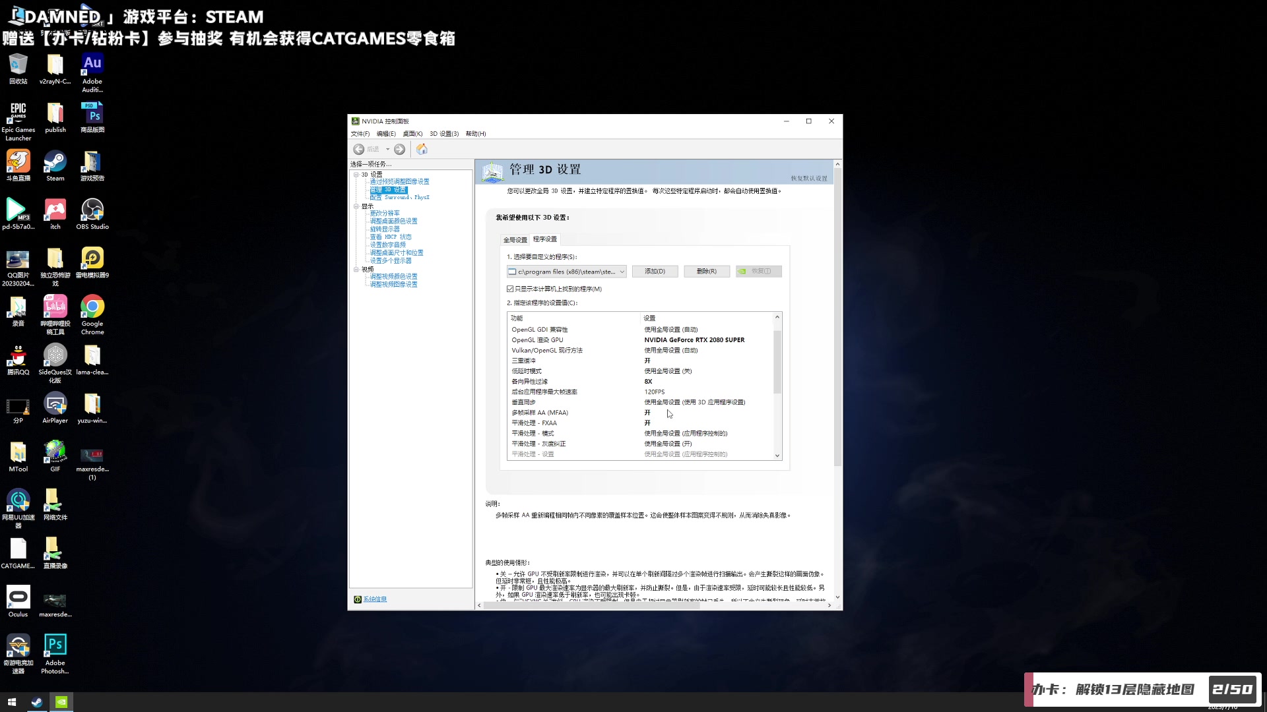The width and height of the screenshot is (1267, 712).
Task: Open 更改分辨率 in the task tree
Action: (x=385, y=214)
